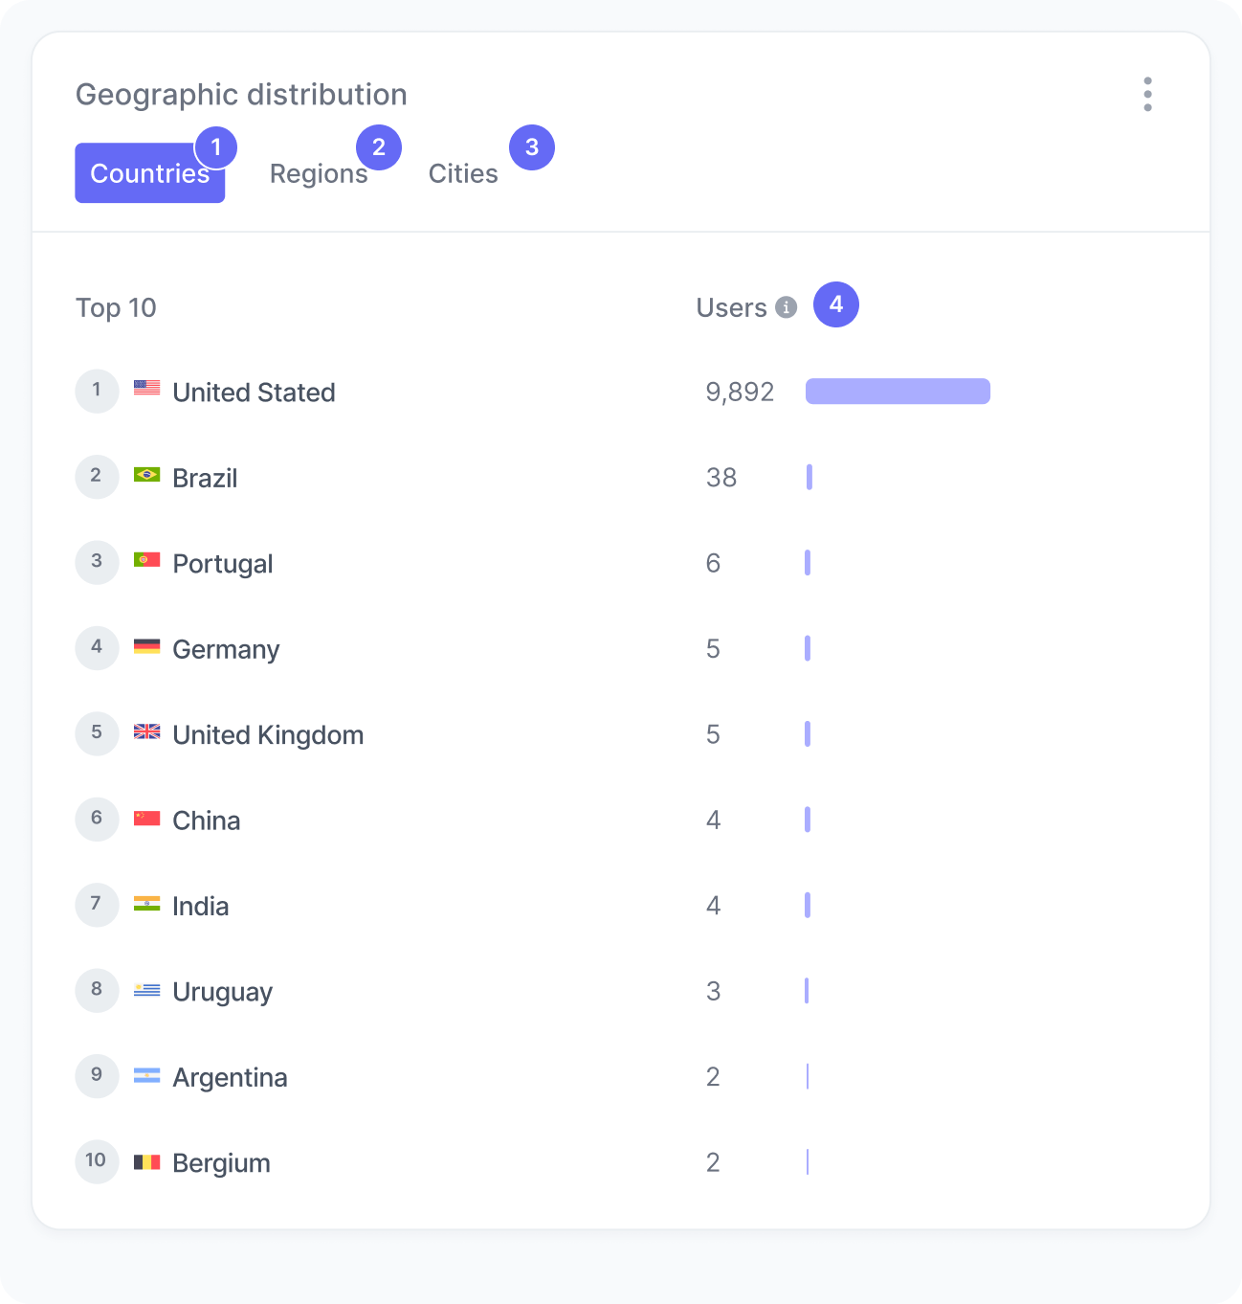Click the Argentina flag icon
Viewport: 1242px width, 1304px height.
(146, 1072)
